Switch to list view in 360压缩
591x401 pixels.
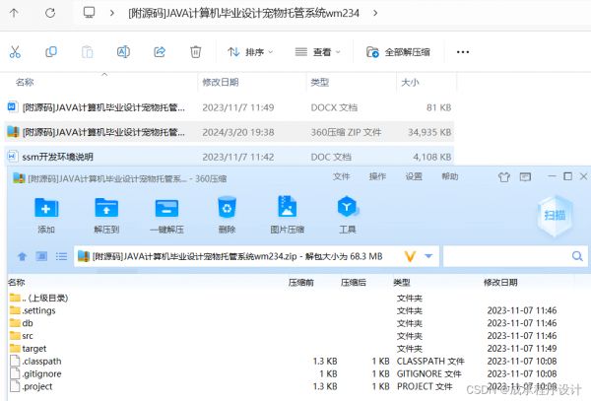click(61, 256)
